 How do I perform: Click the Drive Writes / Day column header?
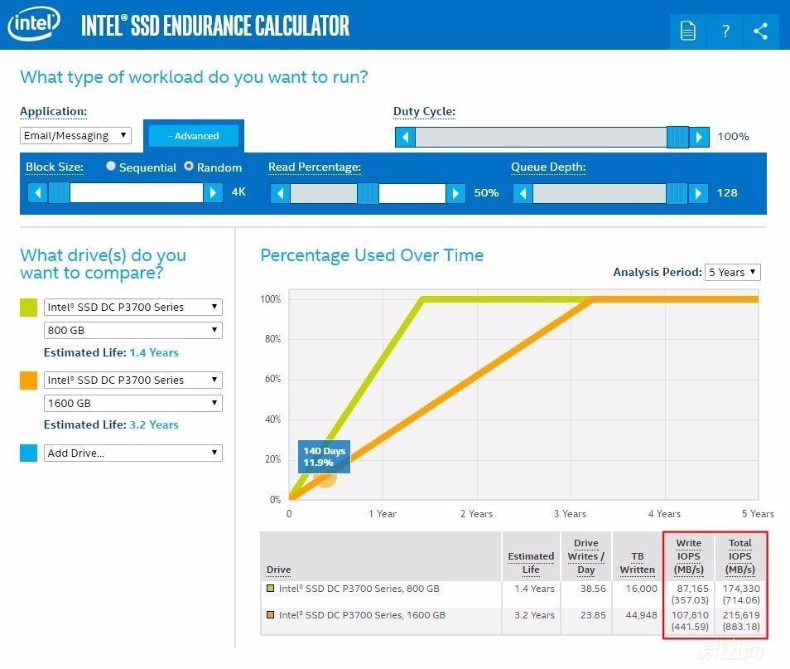tap(586, 556)
